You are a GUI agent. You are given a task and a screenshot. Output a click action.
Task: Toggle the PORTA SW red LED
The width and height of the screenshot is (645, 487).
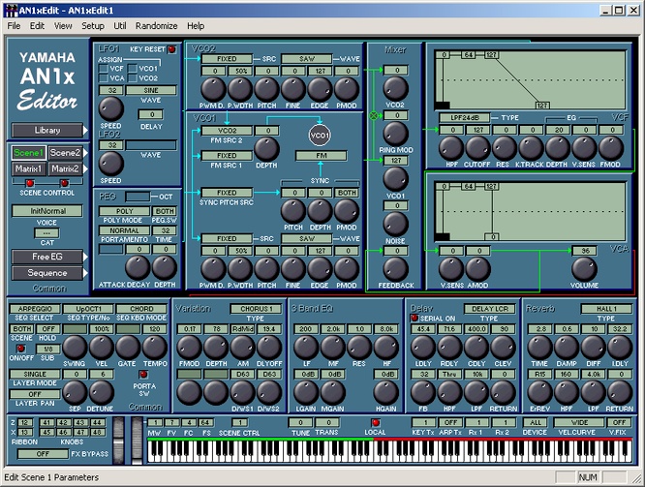(143, 375)
